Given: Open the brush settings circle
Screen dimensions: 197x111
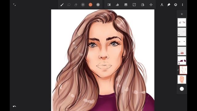Looking at the screenshot, I should pos(83,5).
